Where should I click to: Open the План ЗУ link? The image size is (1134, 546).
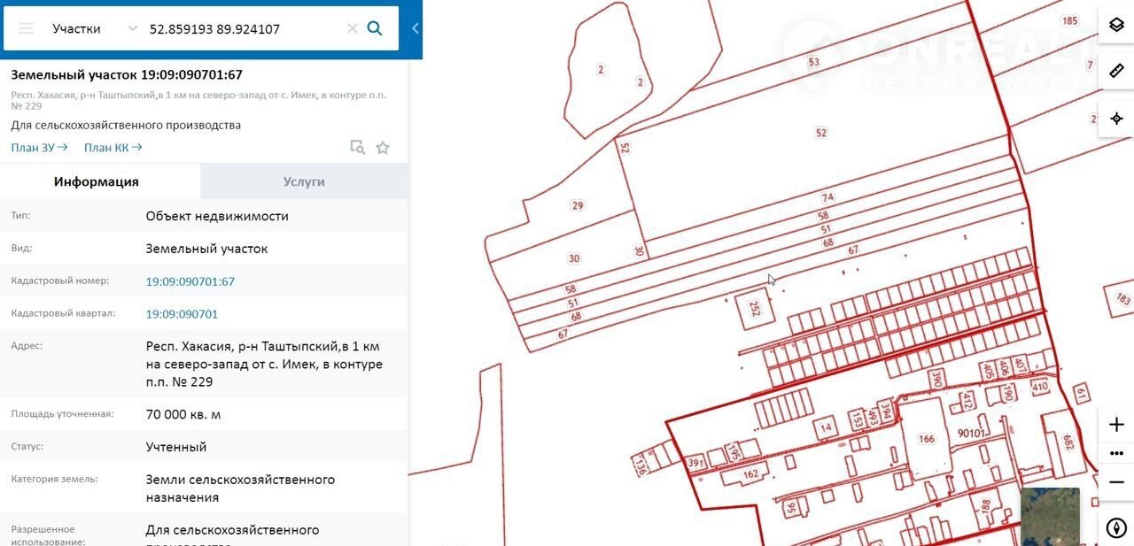click(x=39, y=148)
